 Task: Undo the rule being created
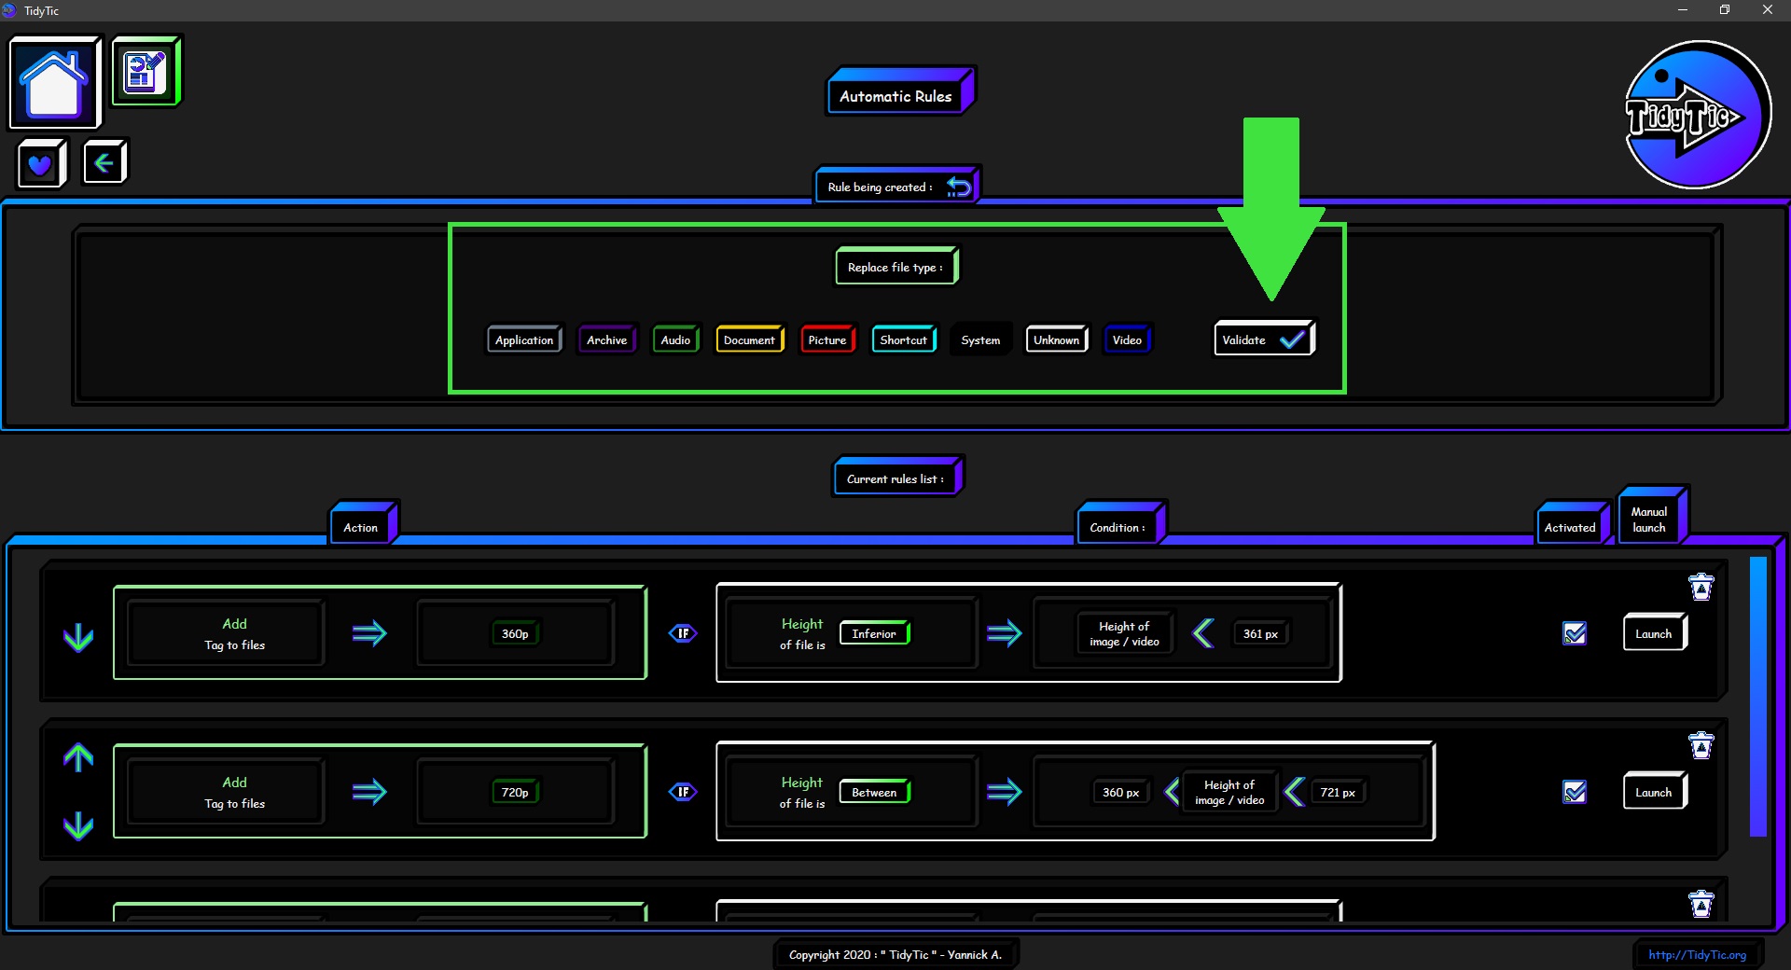[959, 187]
